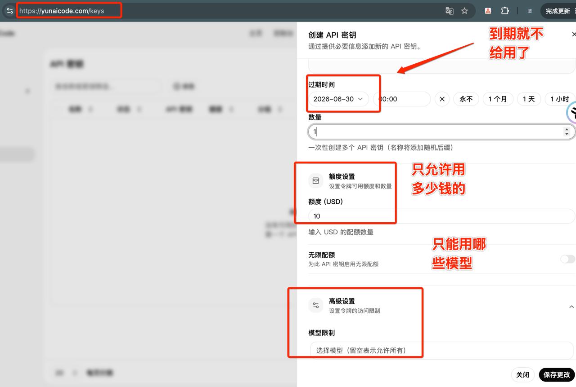Click the 保存更改 button
The image size is (576, 387).
click(x=557, y=374)
